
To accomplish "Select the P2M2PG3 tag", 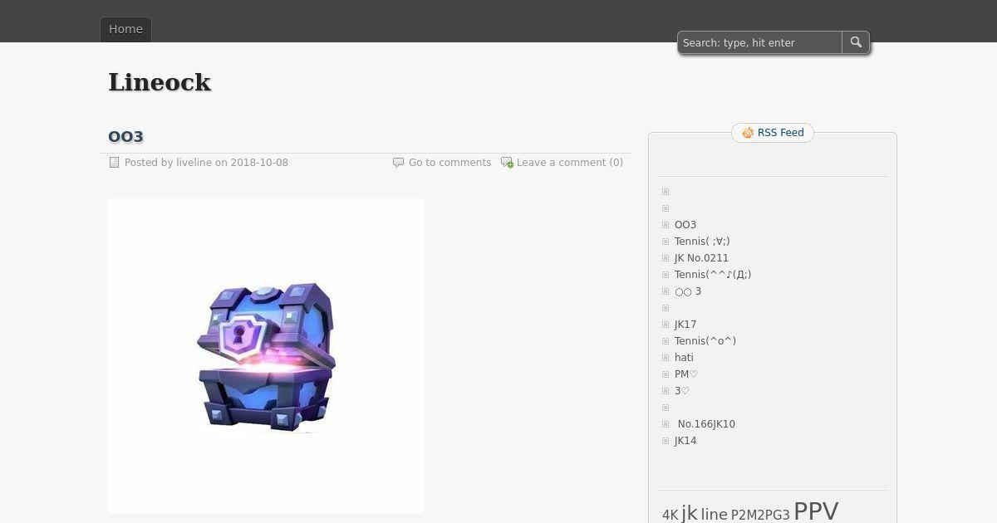I will point(760,516).
